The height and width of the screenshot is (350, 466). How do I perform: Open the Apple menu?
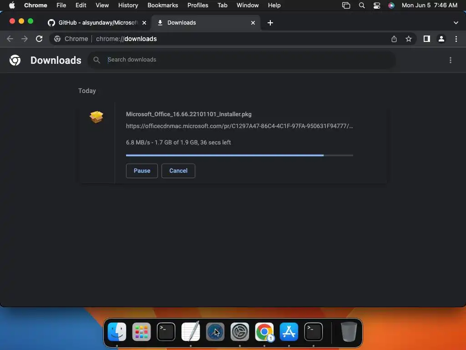pyautogui.click(x=12, y=5)
